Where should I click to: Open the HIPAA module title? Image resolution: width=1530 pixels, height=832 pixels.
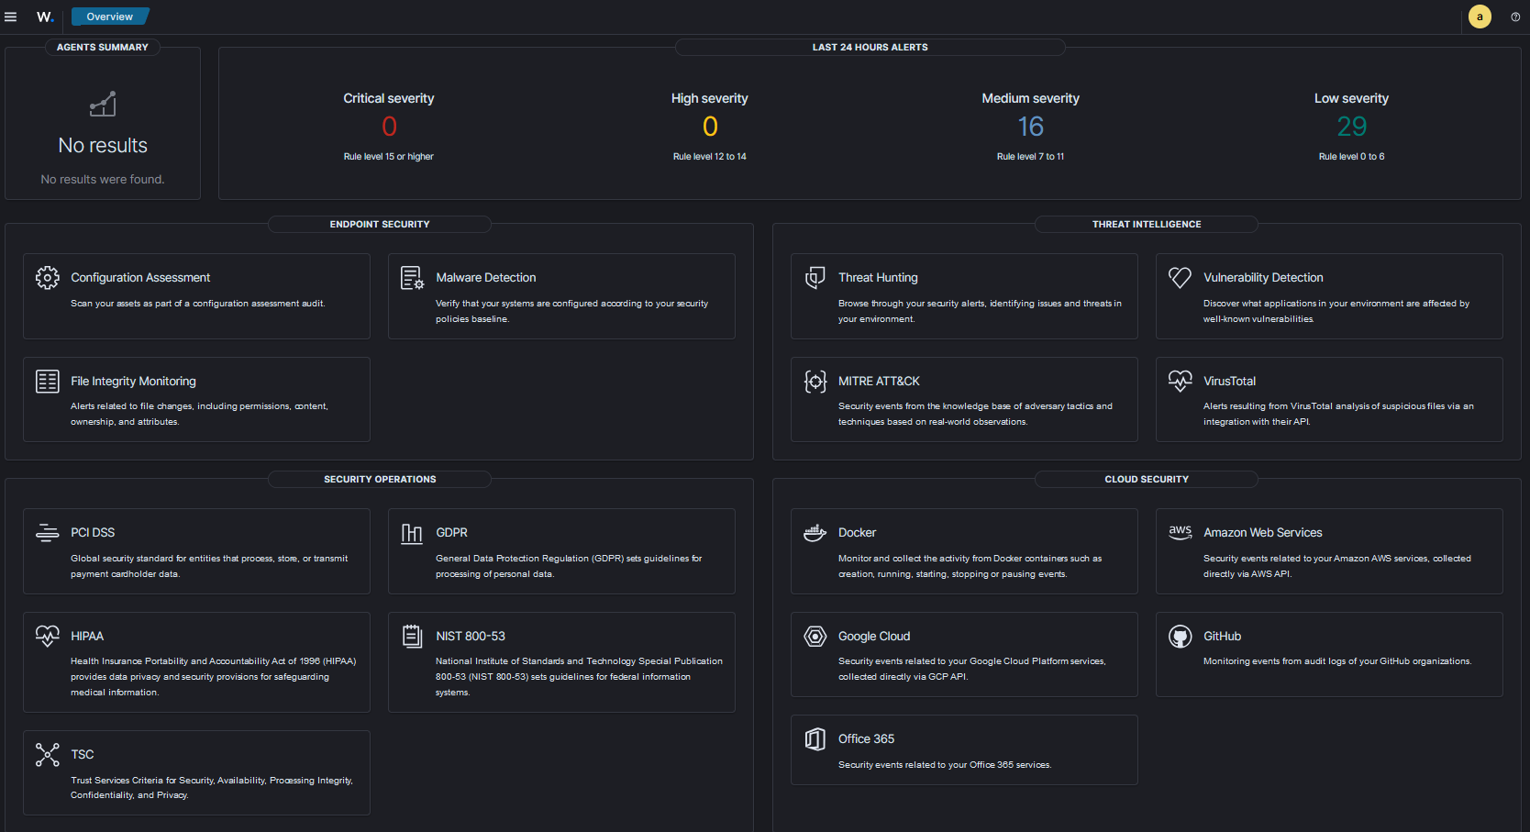tap(87, 637)
